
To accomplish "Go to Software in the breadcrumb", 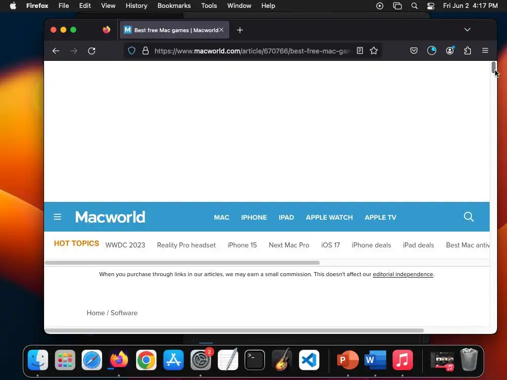I will tap(124, 313).
